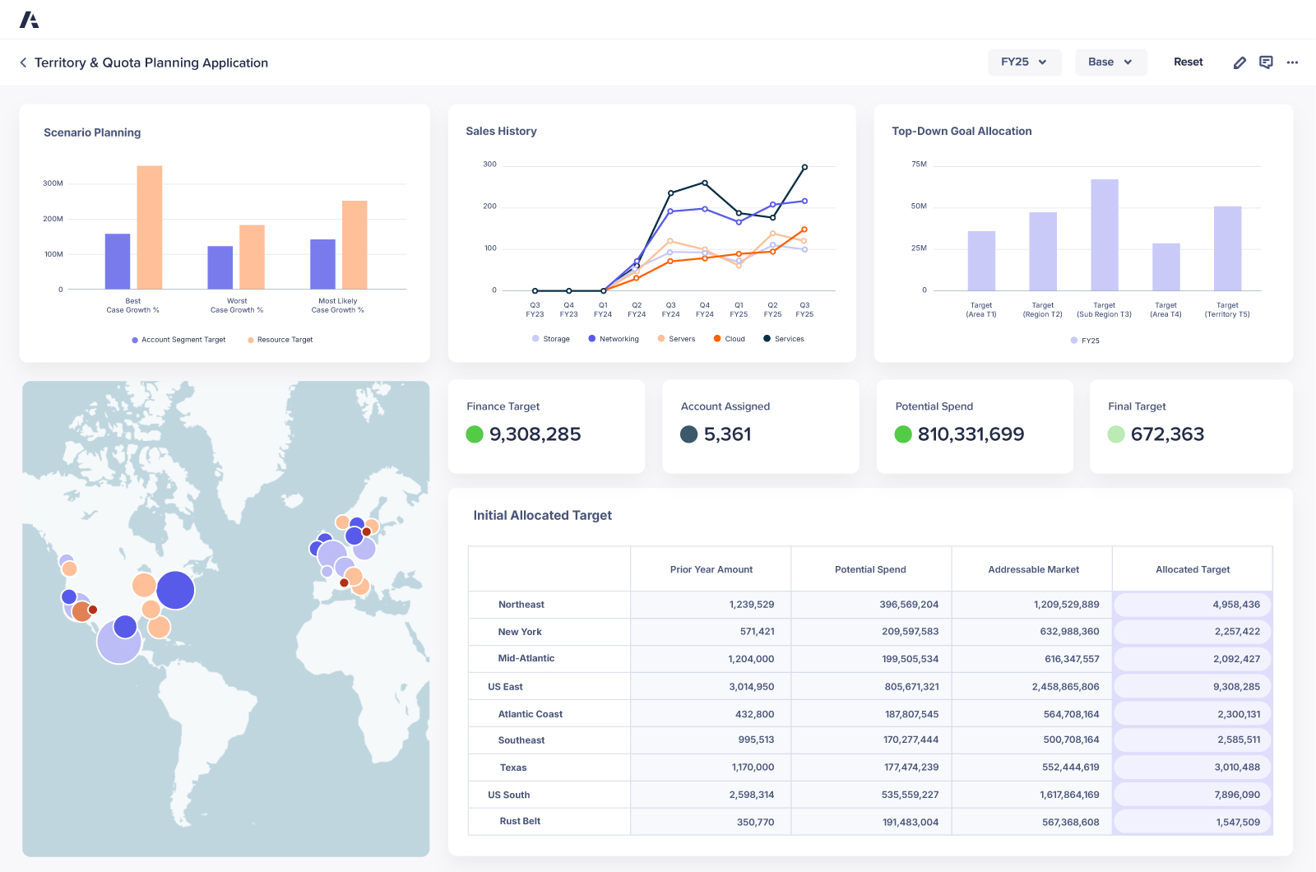
Task: Select the edit pencil icon
Action: click(x=1240, y=62)
